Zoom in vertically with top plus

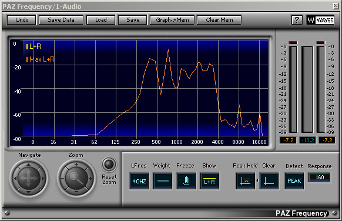(76, 165)
